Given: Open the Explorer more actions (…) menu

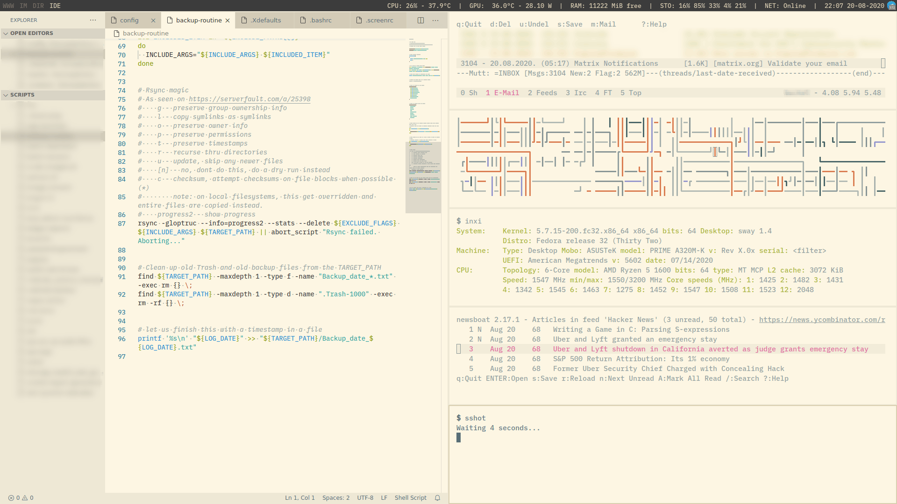Looking at the screenshot, I should tap(93, 20).
